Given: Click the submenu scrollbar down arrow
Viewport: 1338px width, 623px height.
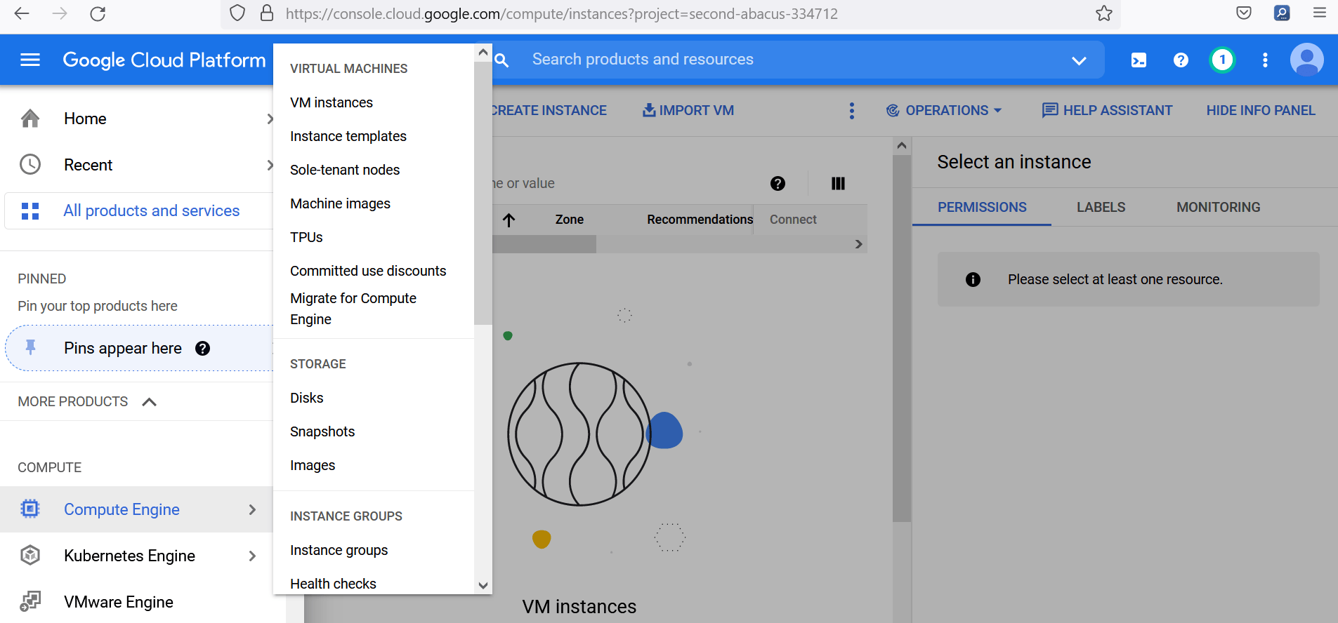Looking at the screenshot, I should point(483,585).
